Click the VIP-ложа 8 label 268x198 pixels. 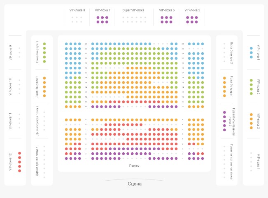(x=77, y=10)
